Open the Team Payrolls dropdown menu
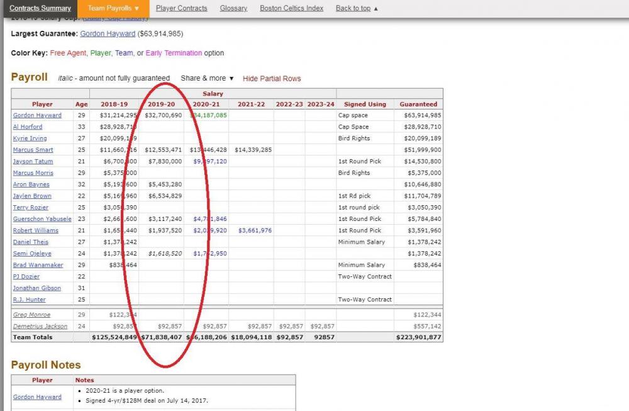Screen dimensions: 629x411 click(x=113, y=8)
